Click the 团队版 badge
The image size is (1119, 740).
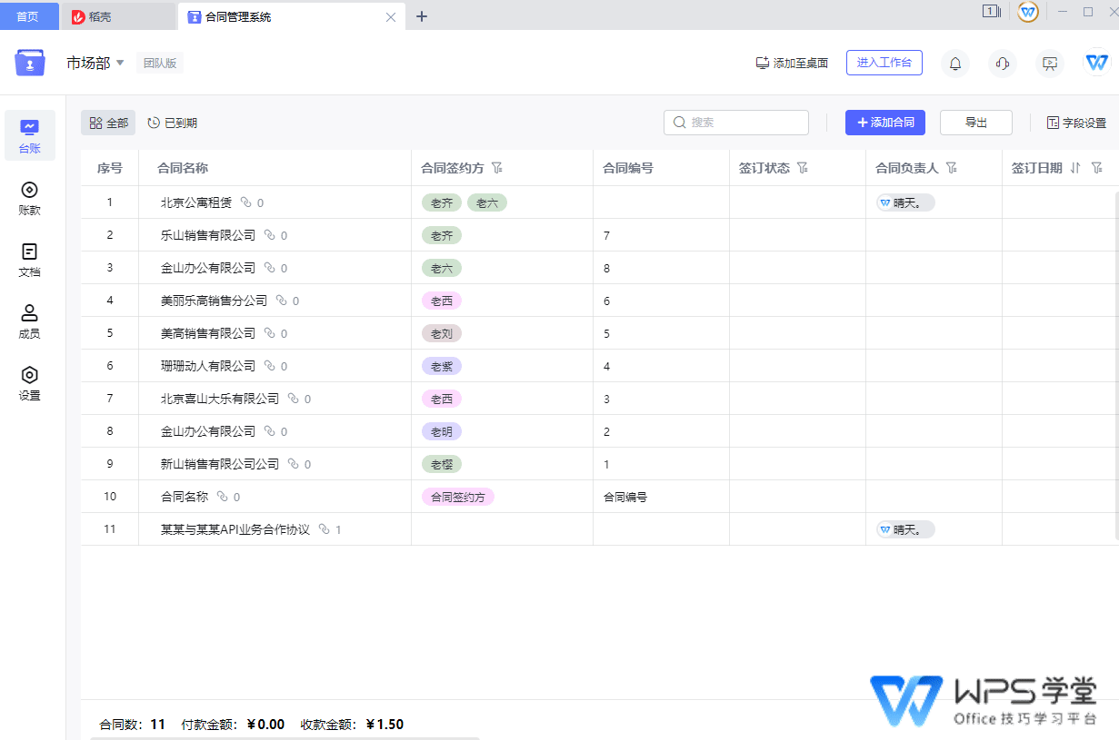click(160, 63)
